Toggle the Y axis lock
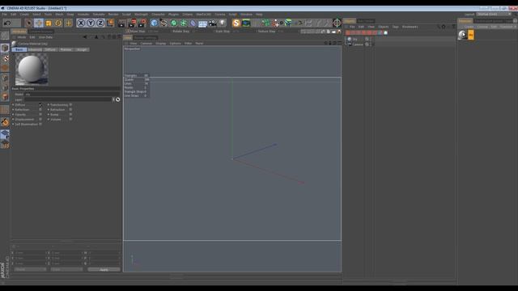Image resolution: width=518 pixels, height=291 pixels. click(91, 23)
